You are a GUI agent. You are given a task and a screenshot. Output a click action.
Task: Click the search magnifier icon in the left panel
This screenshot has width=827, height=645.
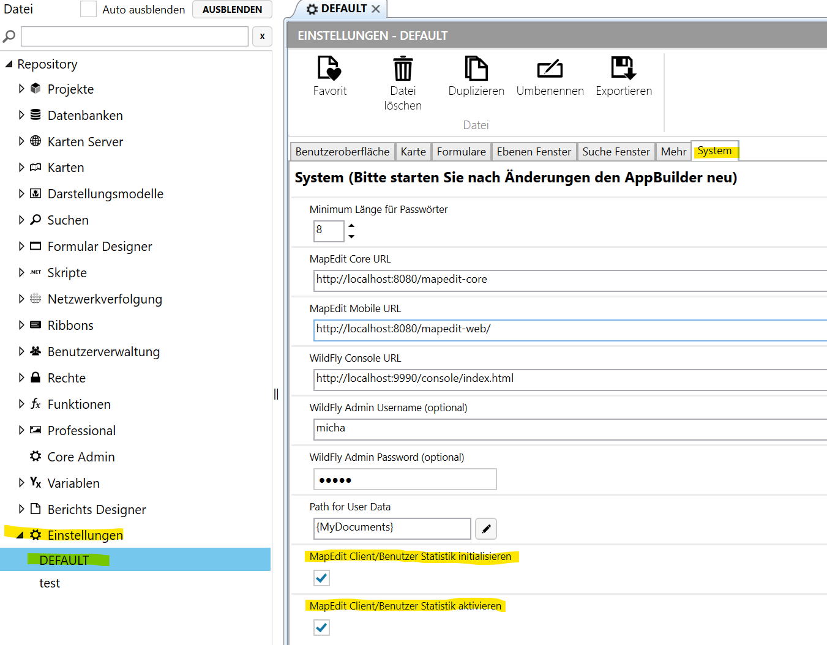tap(9, 37)
